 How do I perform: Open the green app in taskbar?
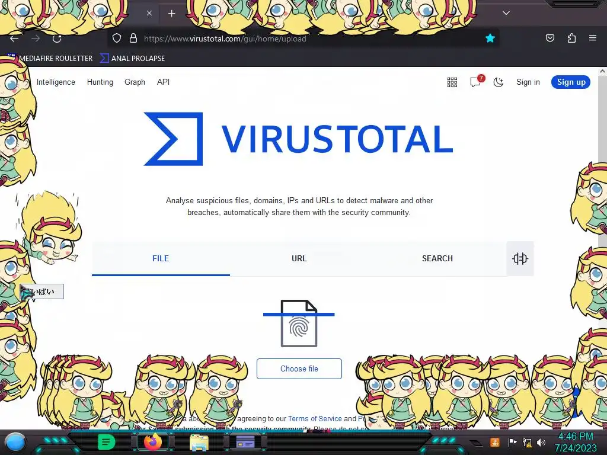107,442
